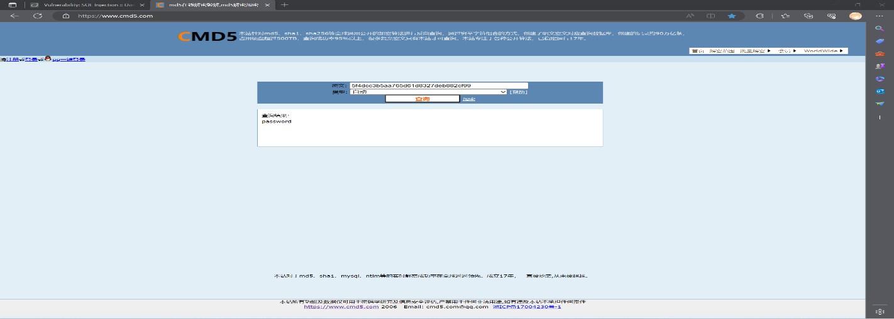This screenshot has height=319, width=894.
Task: Click the ICP registration number link
Action: 527,307
